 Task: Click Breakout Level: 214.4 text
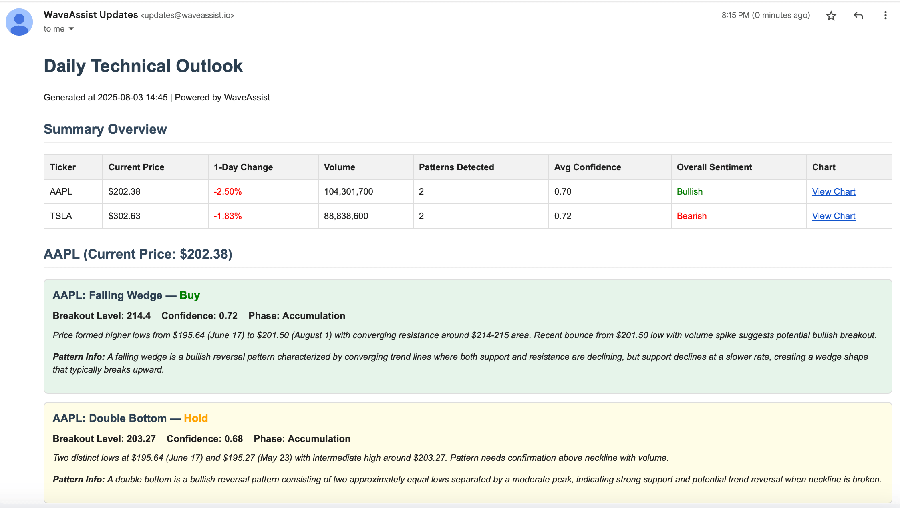click(102, 316)
